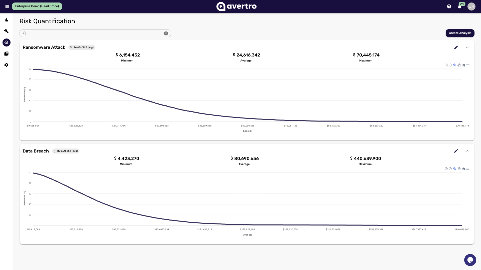Image resolution: width=481 pixels, height=270 pixels.
Task: Click the $ 70,445,174 maximum value
Action: [366, 55]
